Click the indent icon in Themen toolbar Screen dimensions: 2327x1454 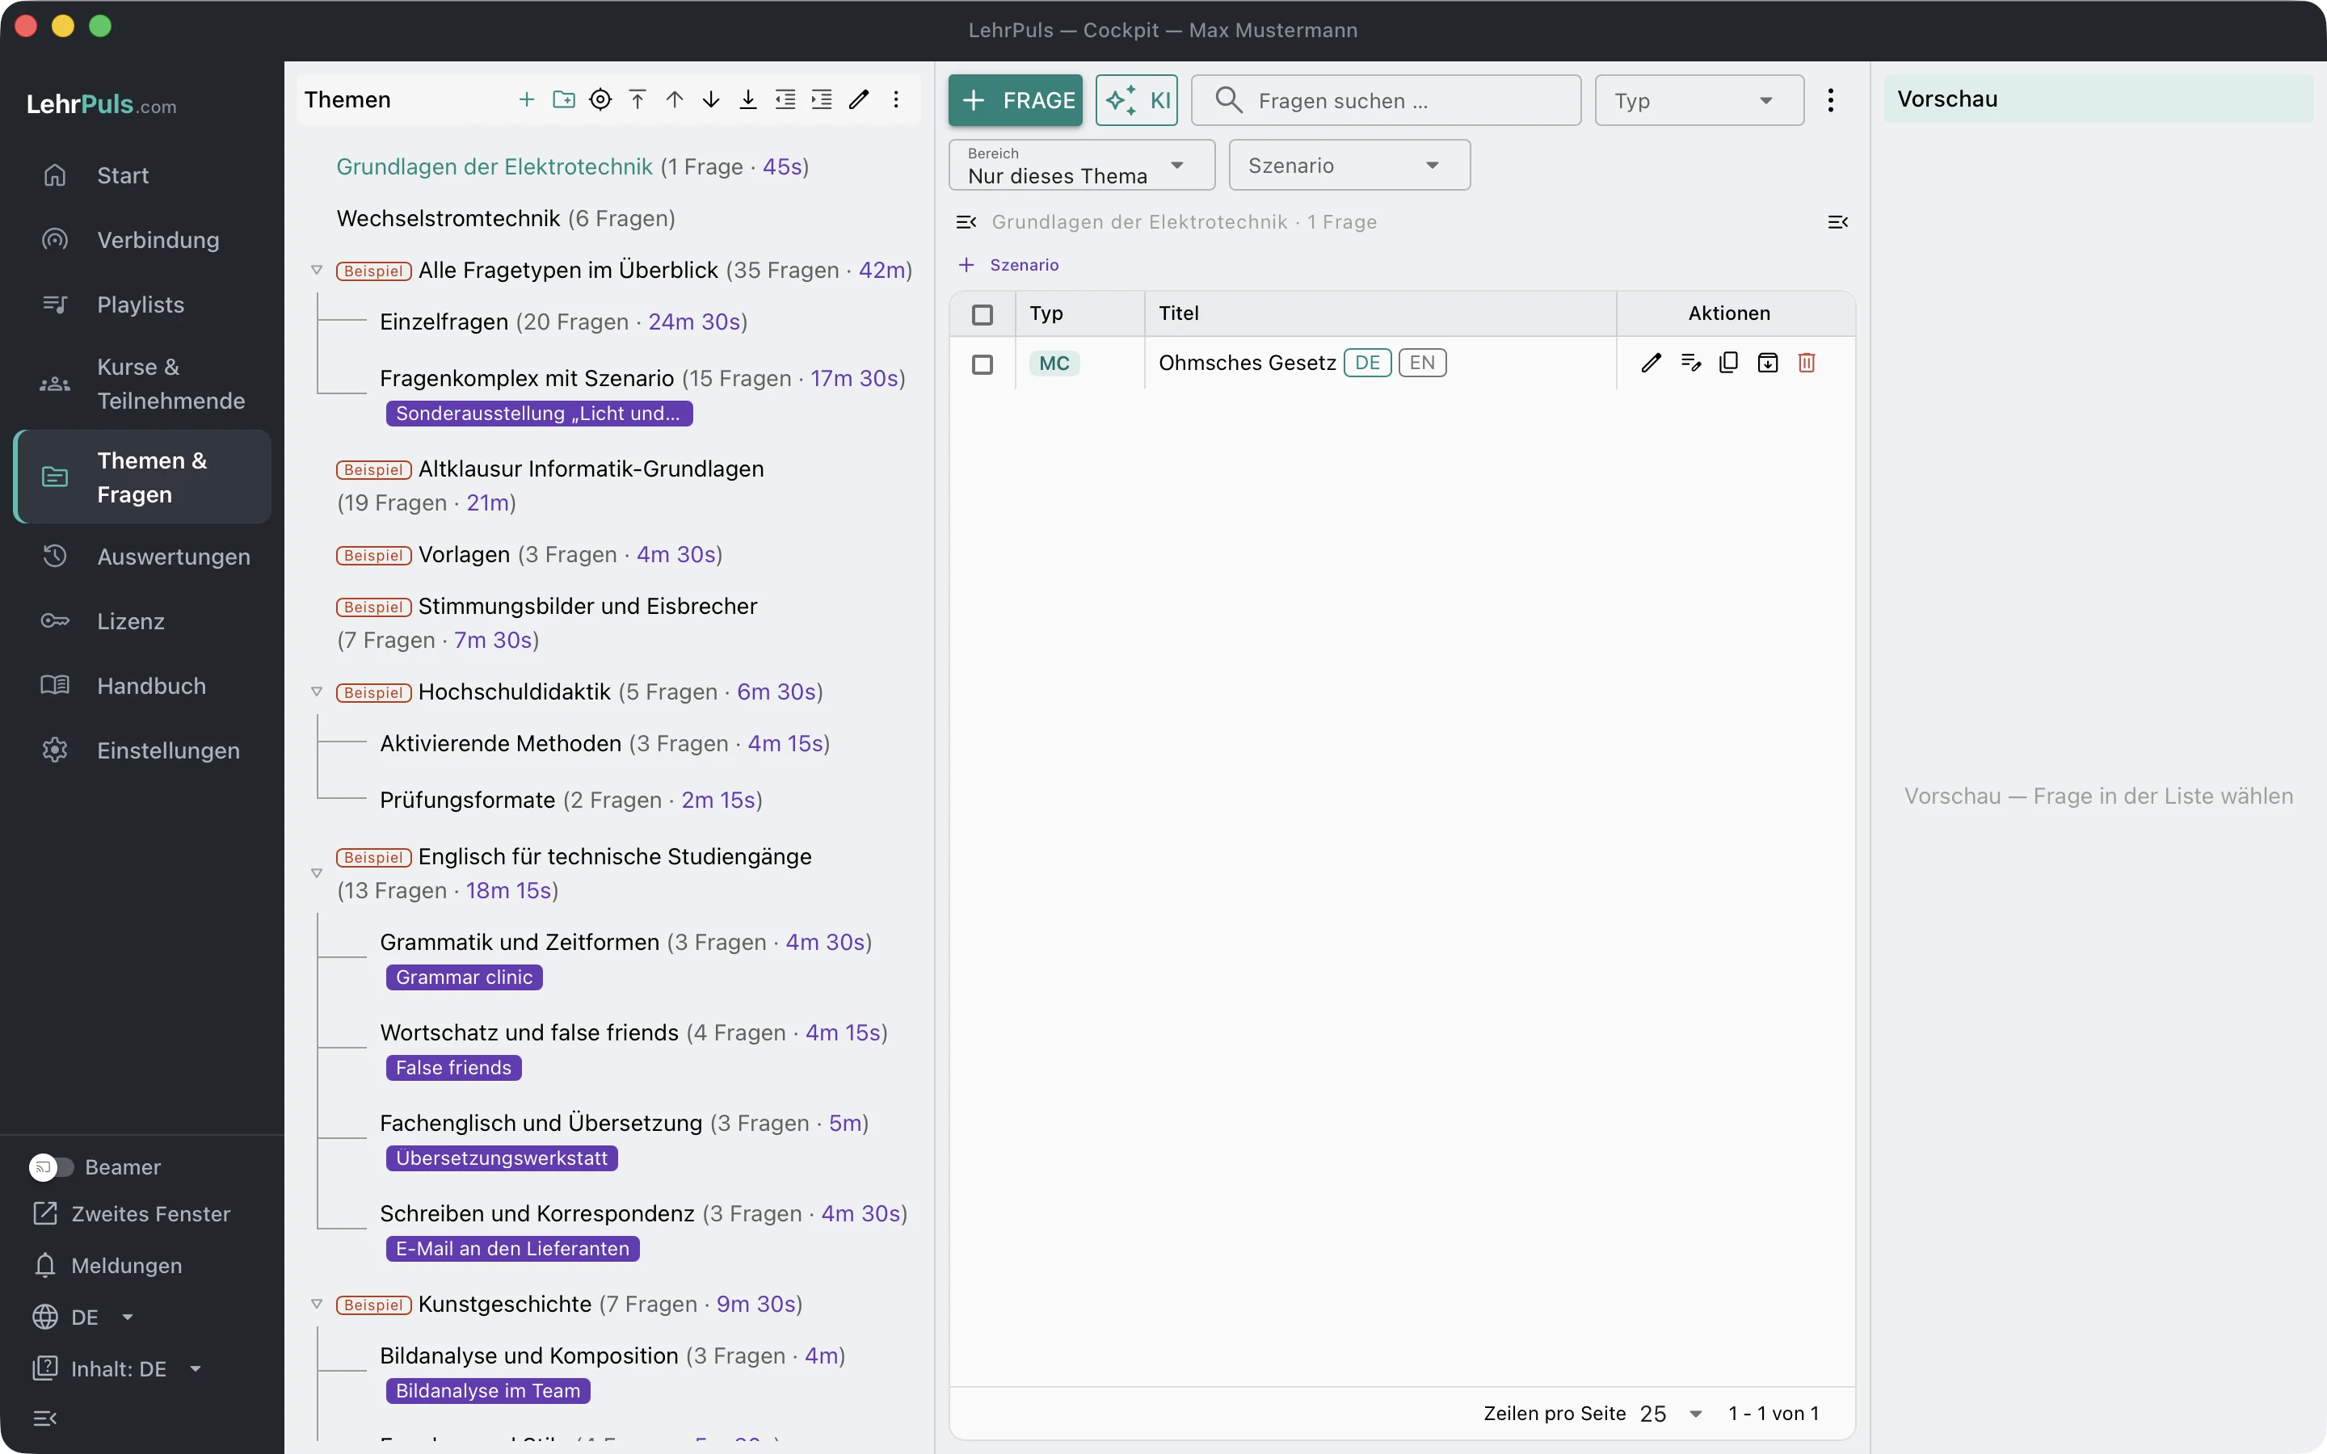(823, 99)
